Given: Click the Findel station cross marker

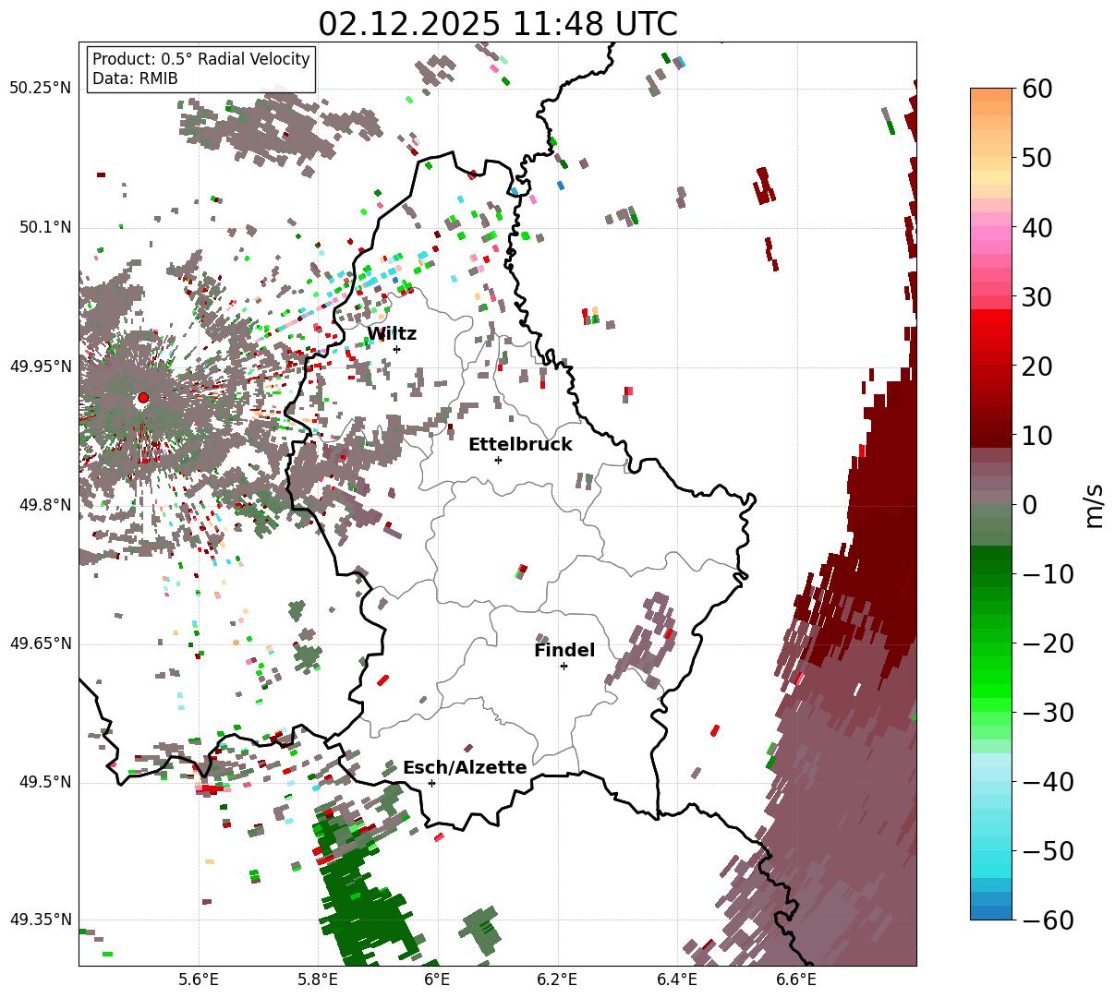Looking at the screenshot, I should tap(564, 666).
